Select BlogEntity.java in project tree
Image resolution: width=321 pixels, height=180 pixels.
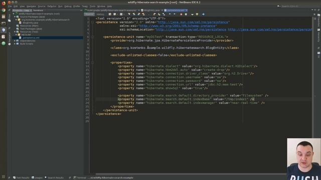tap(30, 23)
